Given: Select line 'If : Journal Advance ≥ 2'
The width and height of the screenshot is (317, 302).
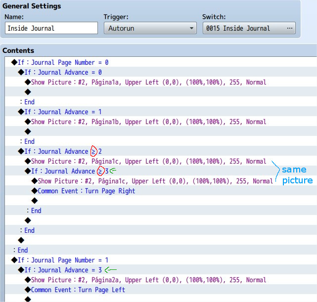Looking at the screenshot, I should [161, 151].
